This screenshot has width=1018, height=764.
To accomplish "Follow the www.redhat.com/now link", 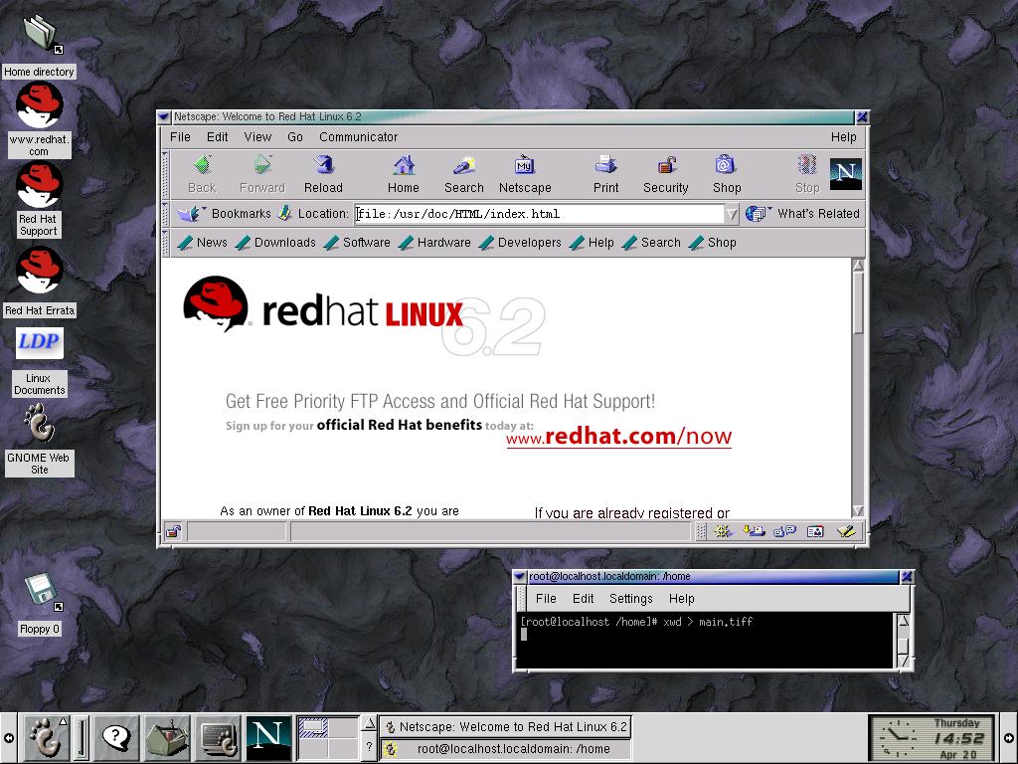I will coord(618,436).
